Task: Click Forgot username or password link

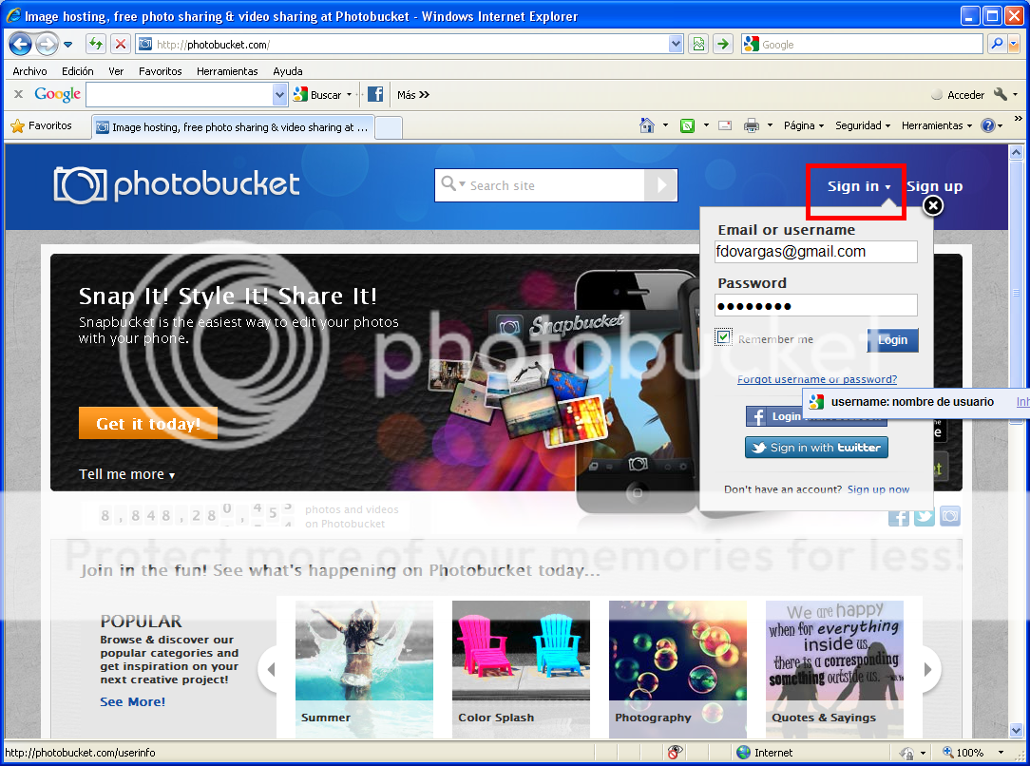Action: (x=816, y=379)
